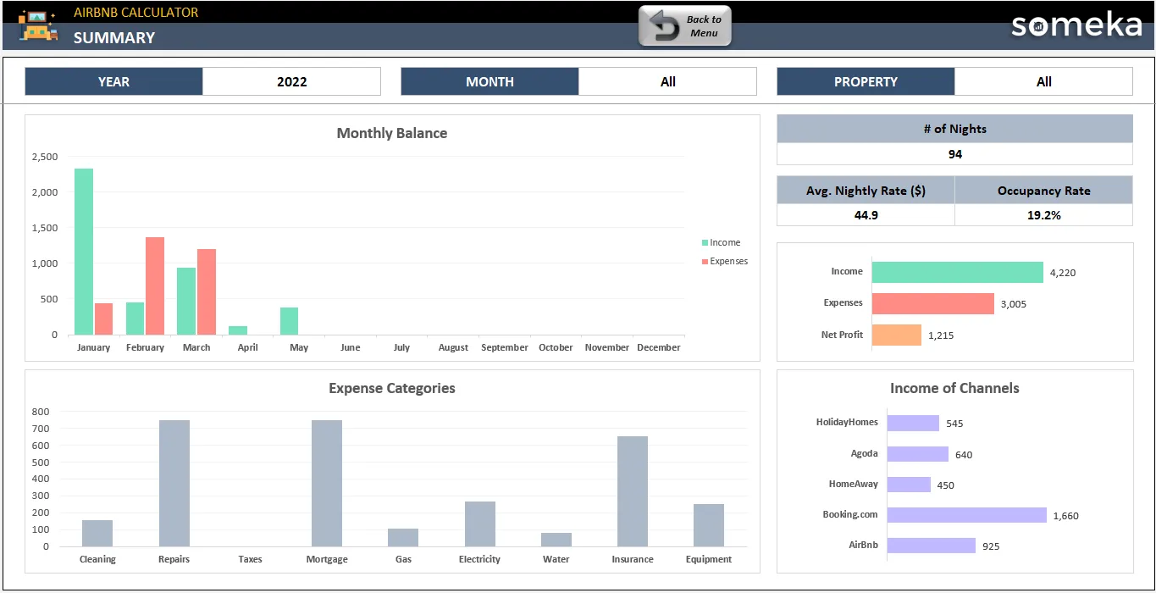Click the Back to Menu button
1156x593 pixels.
[x=685, y=26]
